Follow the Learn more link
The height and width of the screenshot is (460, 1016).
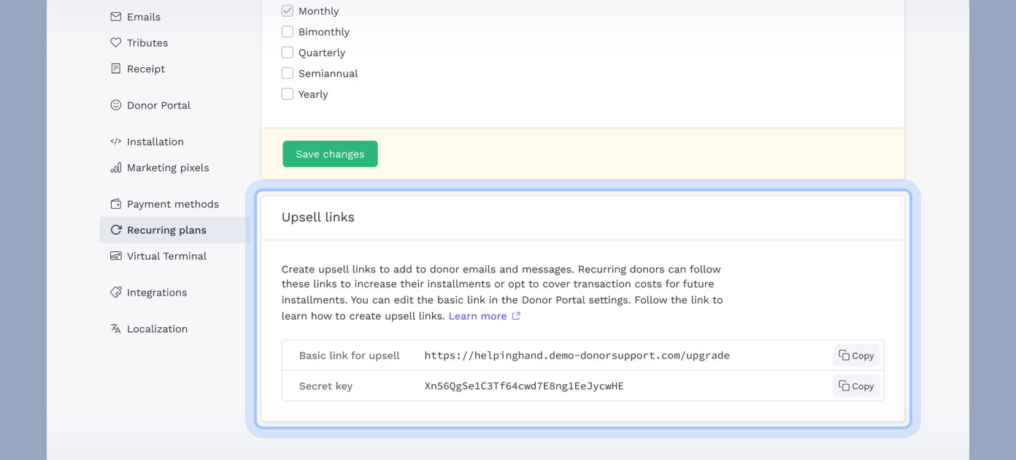(477, 316)
